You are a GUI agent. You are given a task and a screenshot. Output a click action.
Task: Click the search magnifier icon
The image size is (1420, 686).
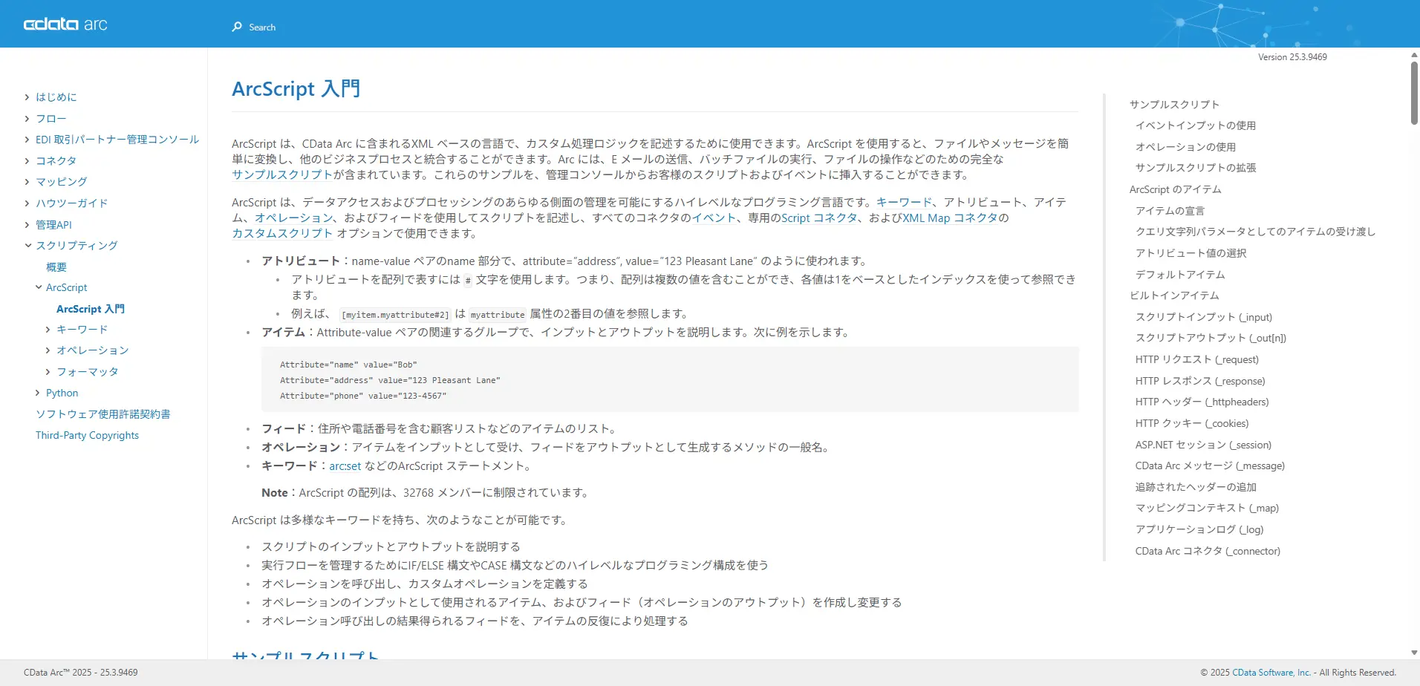point(236,27)
